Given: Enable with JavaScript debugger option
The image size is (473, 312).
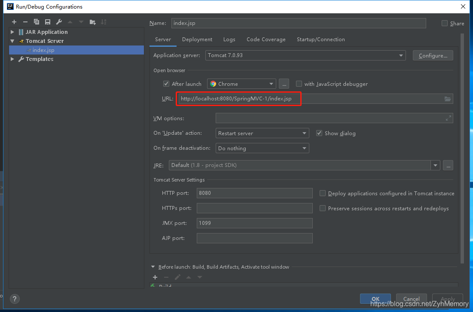Looking at the screenshot, I should tap(299, 84).
